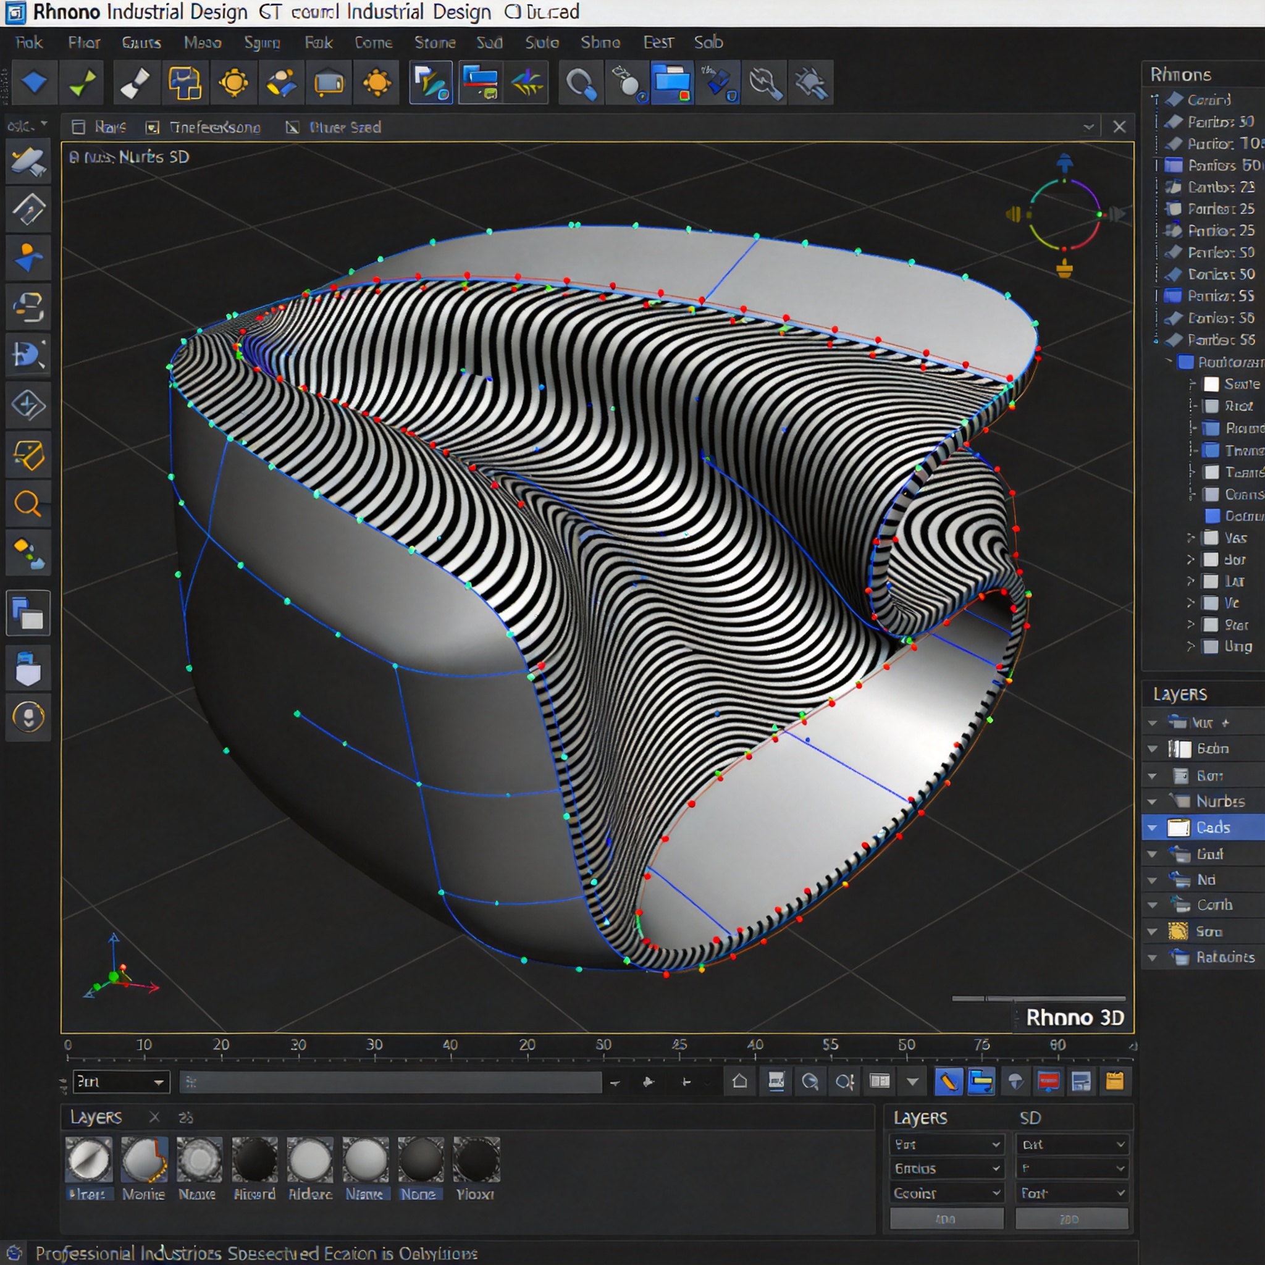The height and width of the screenshot is (1265, 1265).
Task: Select the blue bucket tool in left sidebar
Action: click(28, 668)
